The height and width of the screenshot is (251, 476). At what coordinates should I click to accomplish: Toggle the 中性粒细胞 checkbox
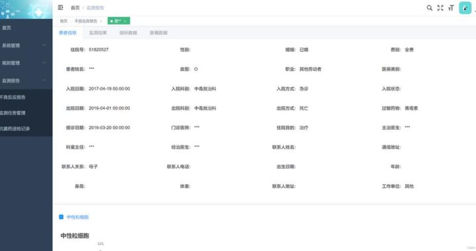coord(61,217)
